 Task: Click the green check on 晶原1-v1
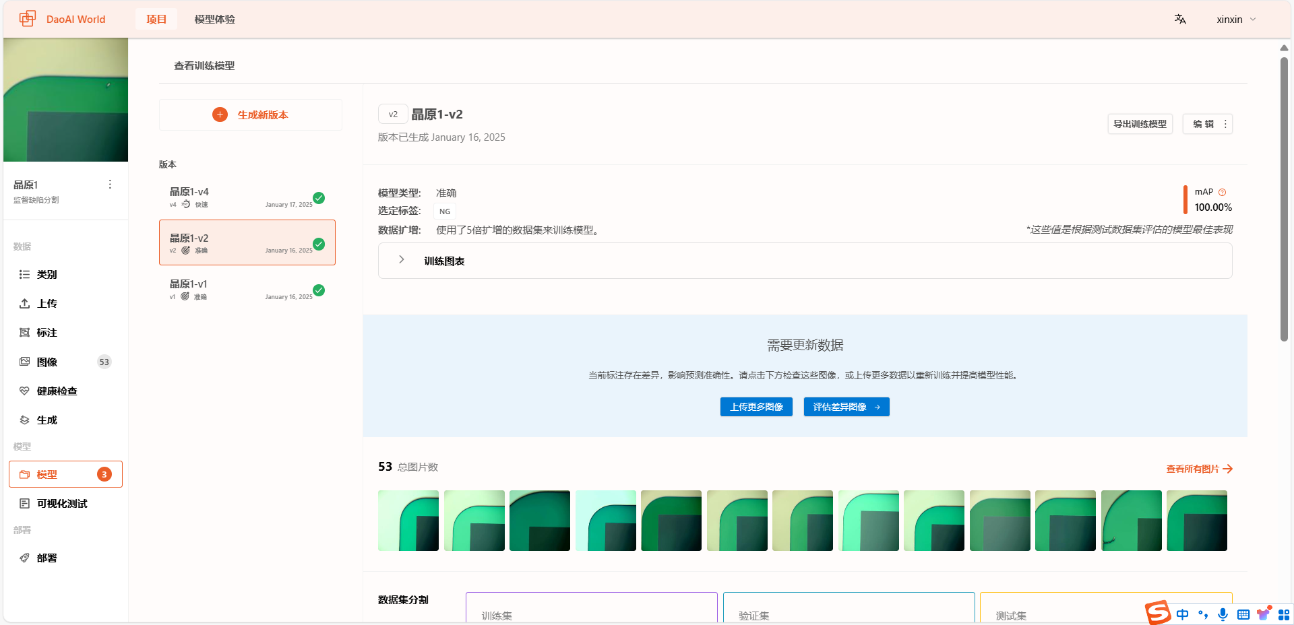[319, 290]
